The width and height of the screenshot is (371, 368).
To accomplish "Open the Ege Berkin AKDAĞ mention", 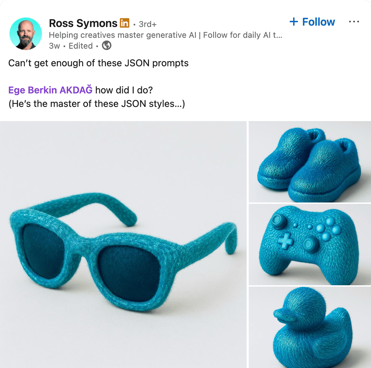I will tap(50, 90).
